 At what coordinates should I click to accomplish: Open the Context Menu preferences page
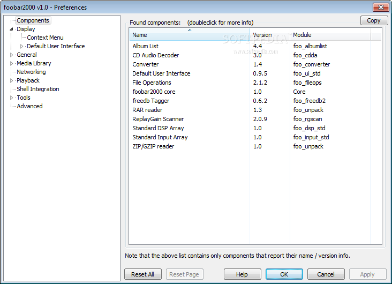45,38
